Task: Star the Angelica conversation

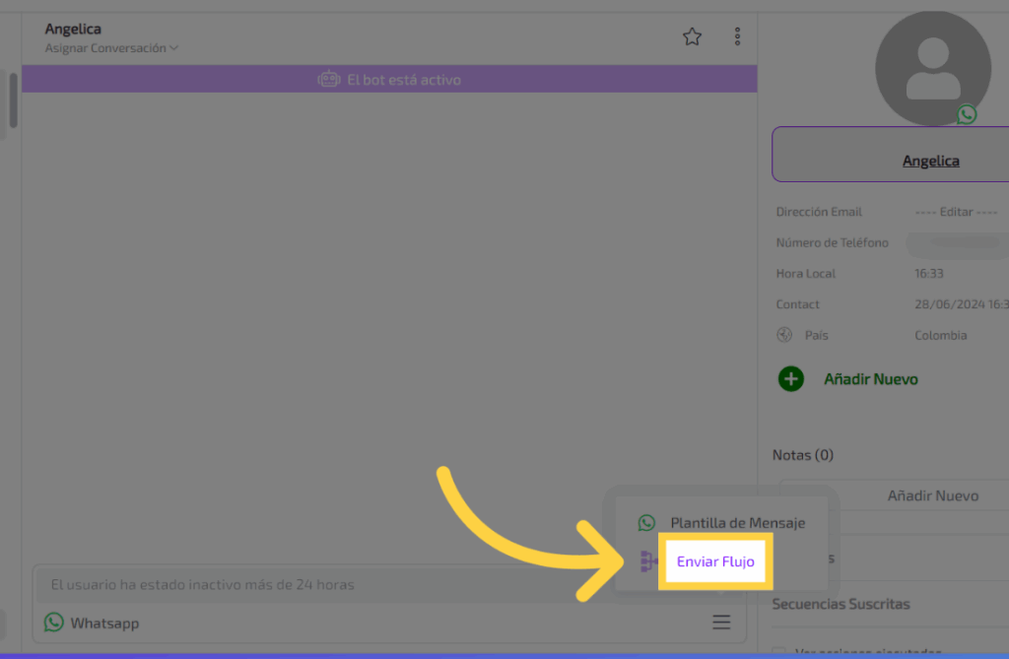Action: pos(692,37)
